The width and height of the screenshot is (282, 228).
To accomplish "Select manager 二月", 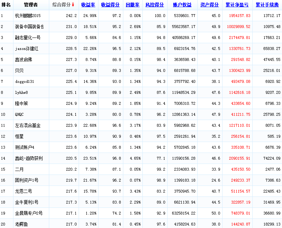I will click(x=19, y=169).
